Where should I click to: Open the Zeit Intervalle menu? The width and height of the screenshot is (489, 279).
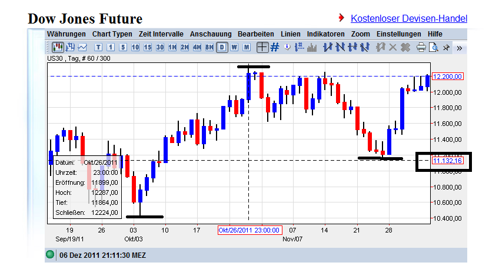161,34
